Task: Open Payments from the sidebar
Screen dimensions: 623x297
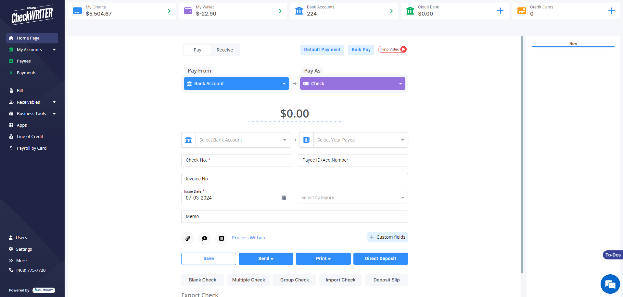Action: click(26, 73)
